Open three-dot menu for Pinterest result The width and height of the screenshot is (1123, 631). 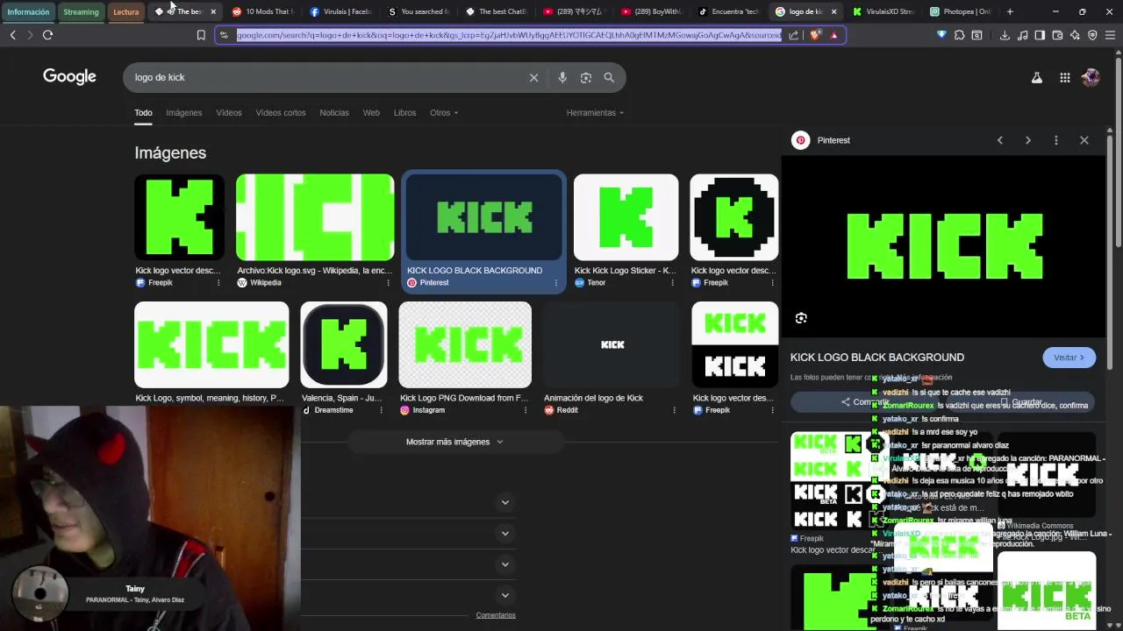click(555, 282)
